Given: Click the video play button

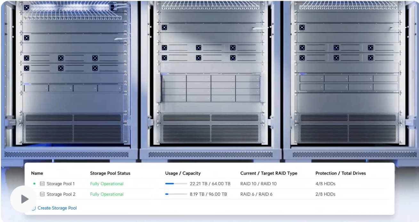Looking at the screenshot, I should (23, 199).
